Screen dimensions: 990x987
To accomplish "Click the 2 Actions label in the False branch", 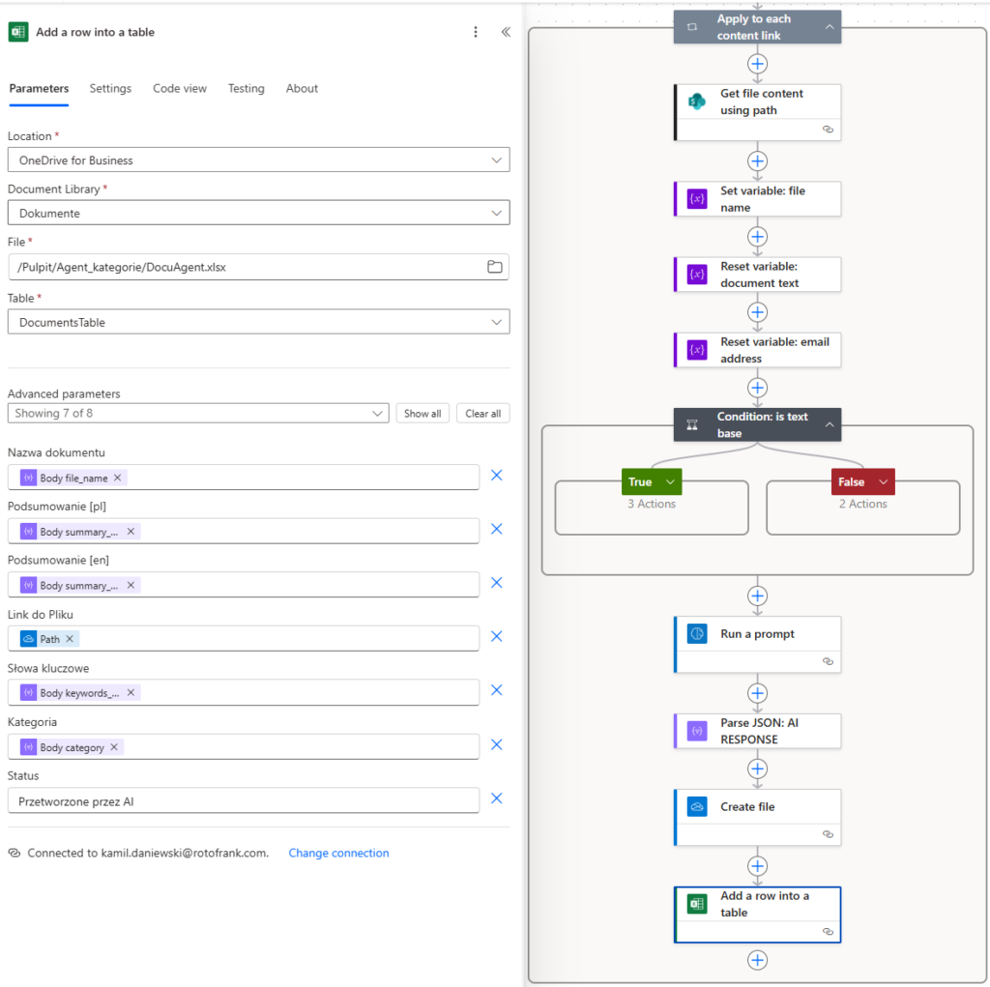I will click(863, 504).
